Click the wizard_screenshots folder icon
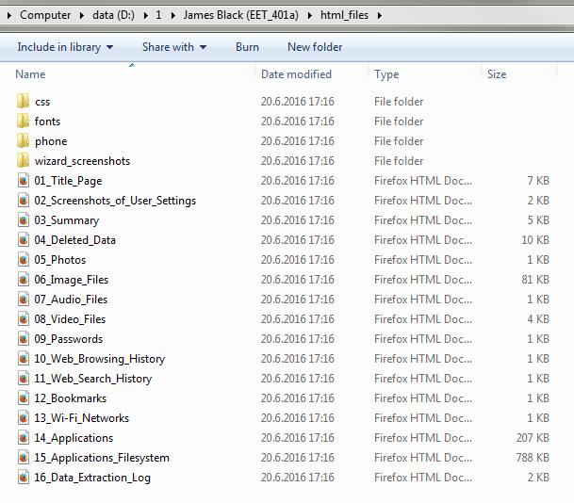The image size is (574, 503). [24, 161]
